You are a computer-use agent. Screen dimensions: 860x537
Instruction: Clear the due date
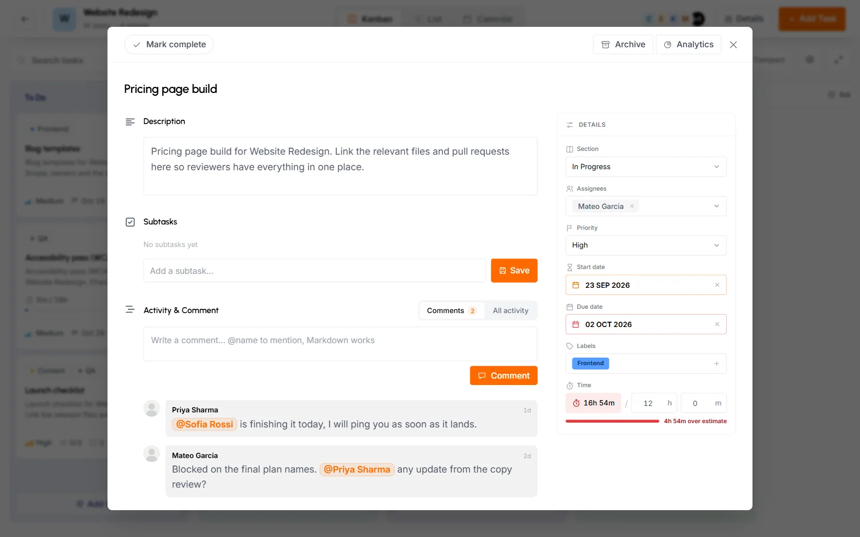pos(717,324)
